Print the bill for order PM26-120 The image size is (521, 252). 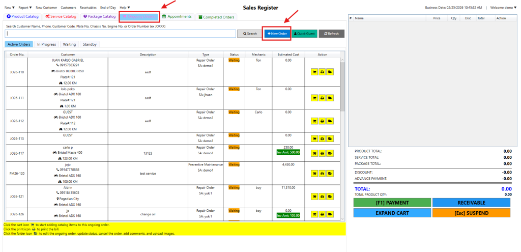(x=322, y=173)
